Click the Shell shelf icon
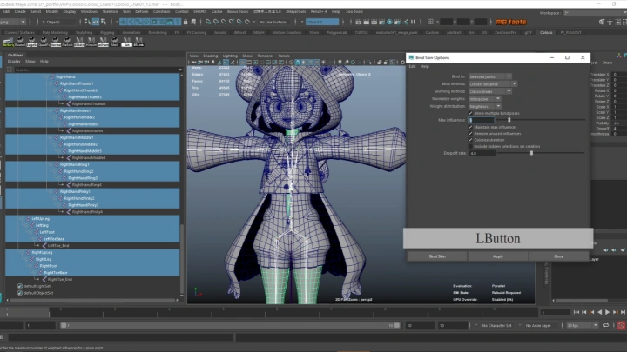The height and width of the screenshot is (352, 627). [x=114, y=41]
